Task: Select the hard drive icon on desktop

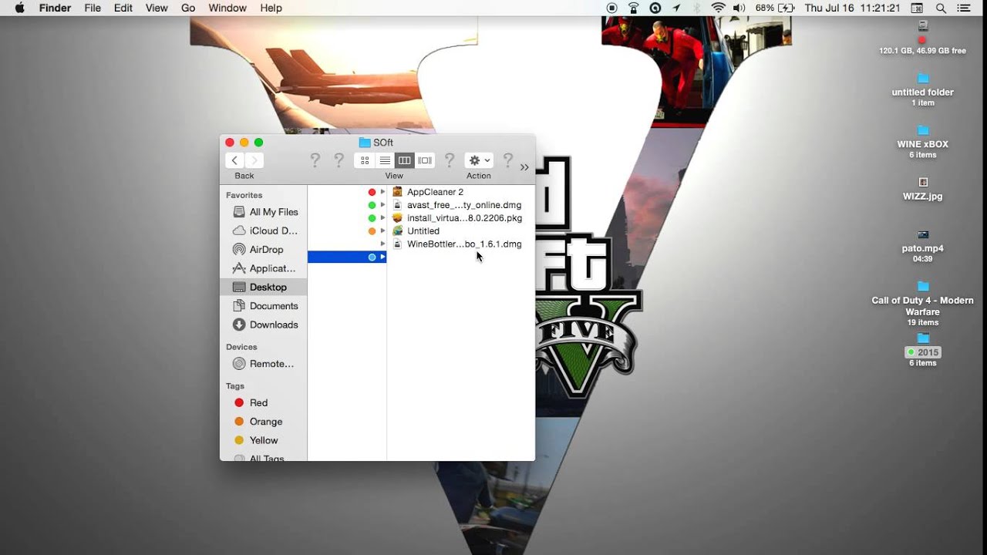Action: point(923,25)
